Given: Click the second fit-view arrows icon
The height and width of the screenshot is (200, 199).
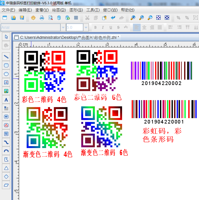Looking at the screenshot, I should coord(167,18).
